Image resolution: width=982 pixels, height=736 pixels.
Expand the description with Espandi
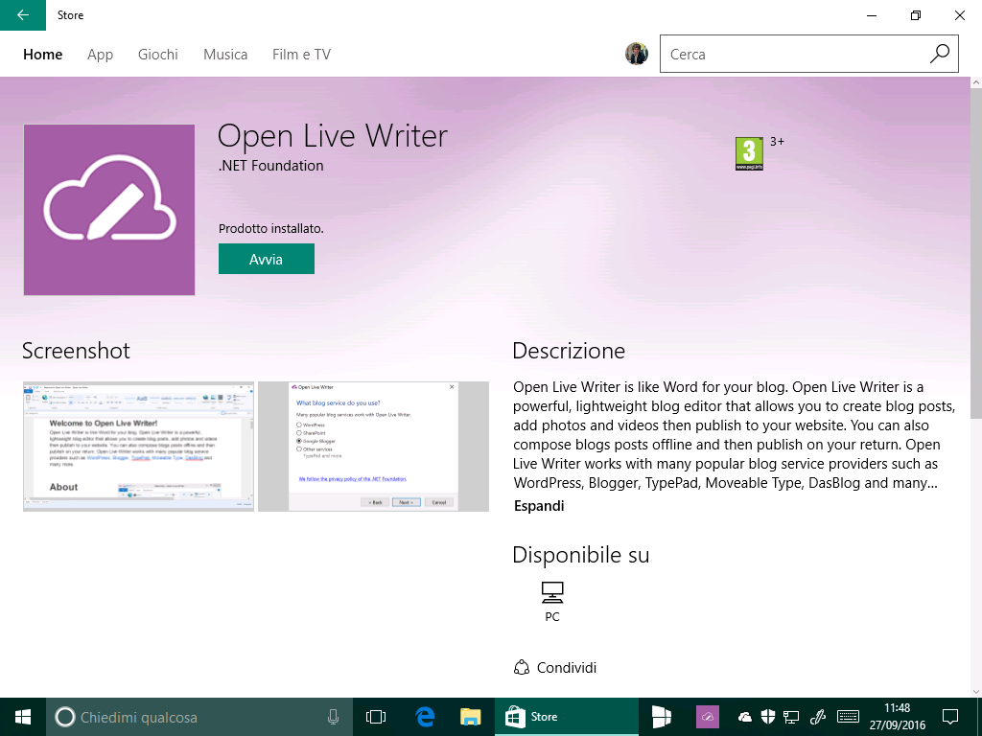pos(539,506)
